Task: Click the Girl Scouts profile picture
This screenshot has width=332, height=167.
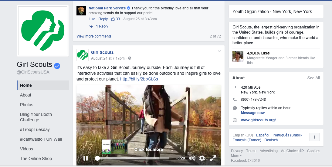Action: pos(43,31)
